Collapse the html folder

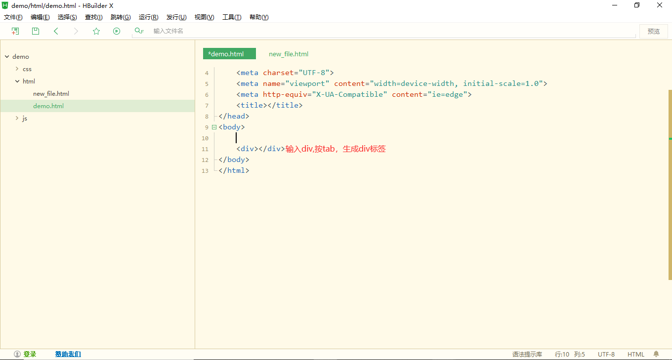pos(17,81)
